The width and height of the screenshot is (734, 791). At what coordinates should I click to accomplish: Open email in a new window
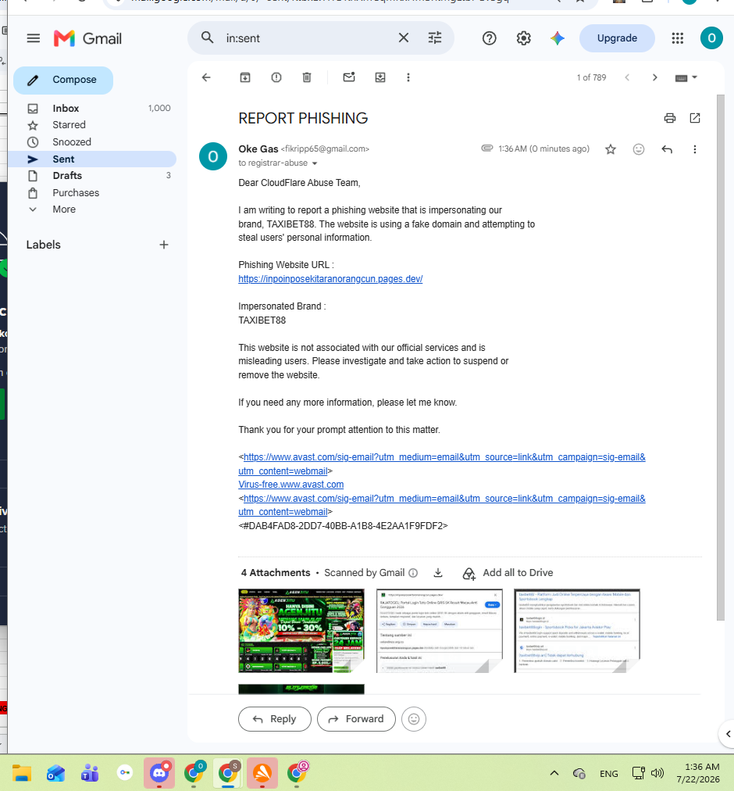pos(695,119)
